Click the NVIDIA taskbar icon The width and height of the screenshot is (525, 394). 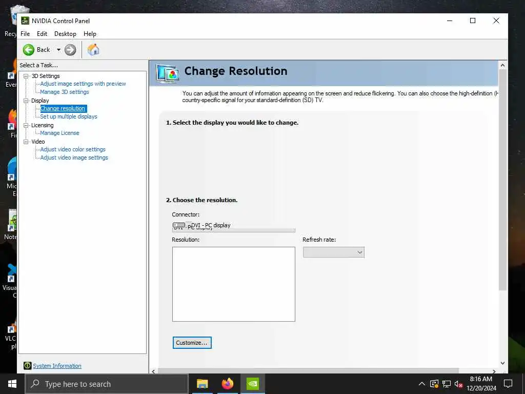pyautogui.click(x=253, y=384)
